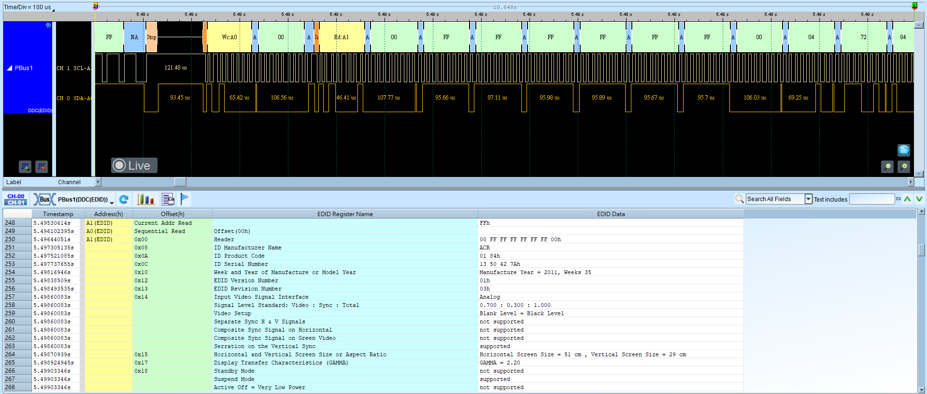This screenshot has height=394, width=927.
Task: Click the zoom out magnifier icon
Action: pos(887,167)
